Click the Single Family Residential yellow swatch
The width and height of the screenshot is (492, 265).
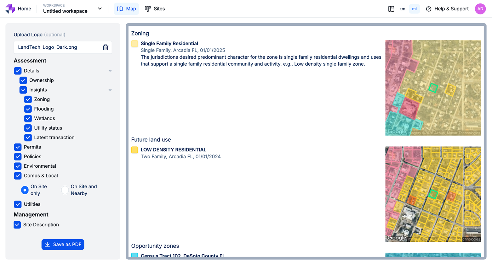pos(134,44)
